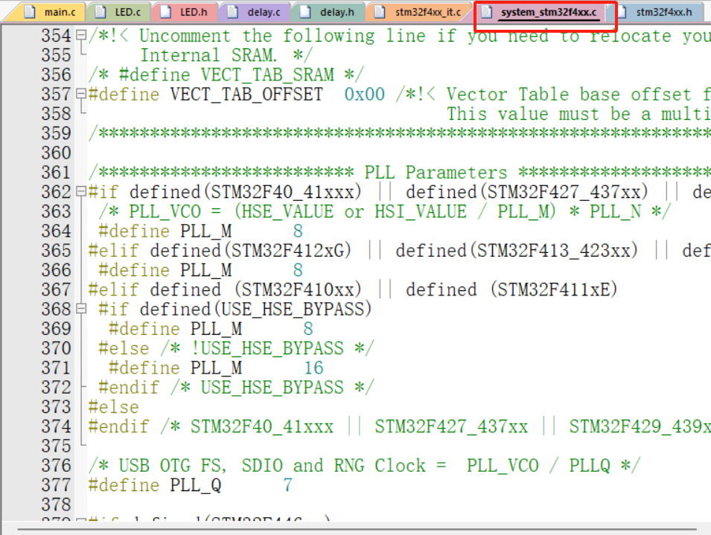Screen dimensions: 711x535
Task: Click the file icon on main.c tab
Action: 31,11
